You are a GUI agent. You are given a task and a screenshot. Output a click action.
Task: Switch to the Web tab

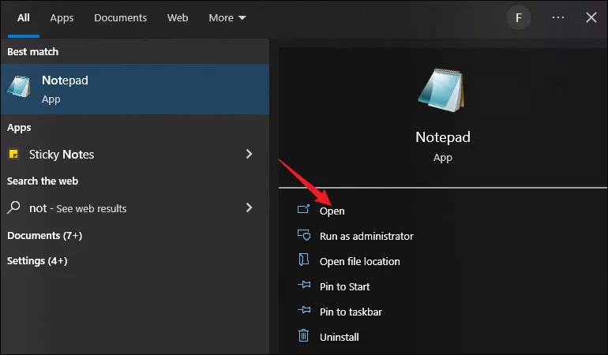point(178,18)
